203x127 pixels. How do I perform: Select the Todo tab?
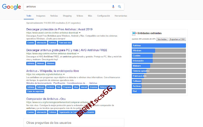(x=29, y=16)
